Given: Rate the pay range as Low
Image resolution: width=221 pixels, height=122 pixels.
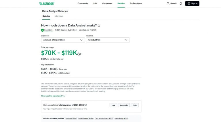Looking at the screenshot, I should (x=113, y=105).
